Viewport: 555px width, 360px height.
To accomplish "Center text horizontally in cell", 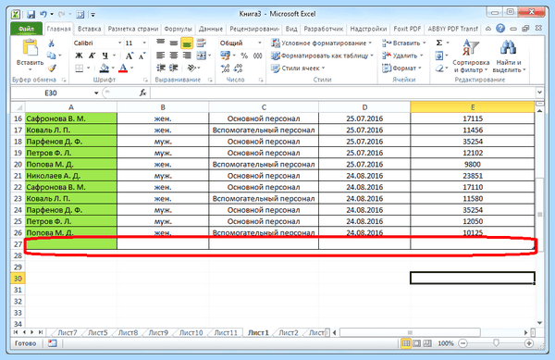I will point(174,56).
